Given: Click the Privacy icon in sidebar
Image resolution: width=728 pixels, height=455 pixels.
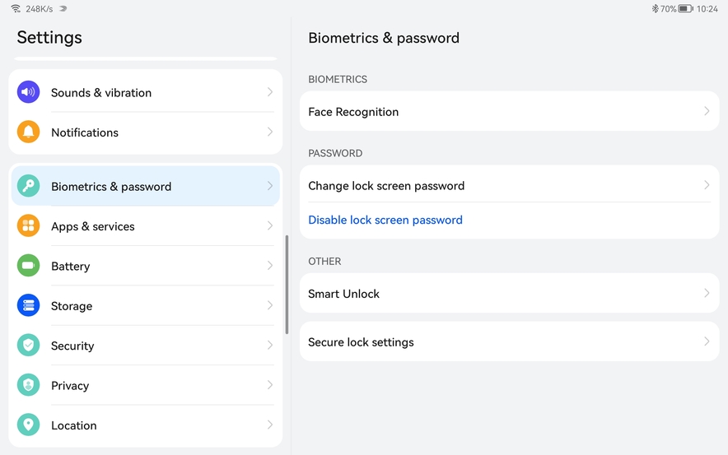Looking at the screenshot, I should click(28, 385).
